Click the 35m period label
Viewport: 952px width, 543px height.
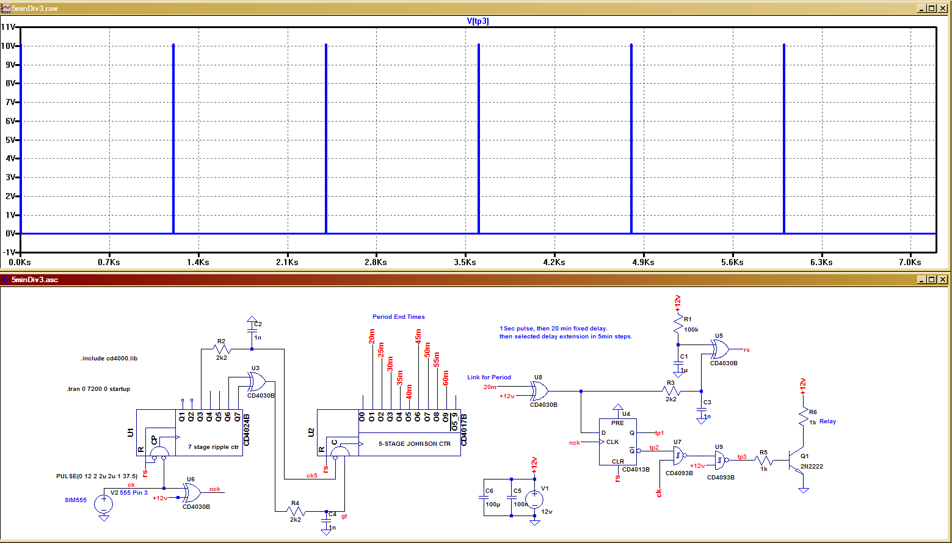pyautogui.click(x=400, y=377)
